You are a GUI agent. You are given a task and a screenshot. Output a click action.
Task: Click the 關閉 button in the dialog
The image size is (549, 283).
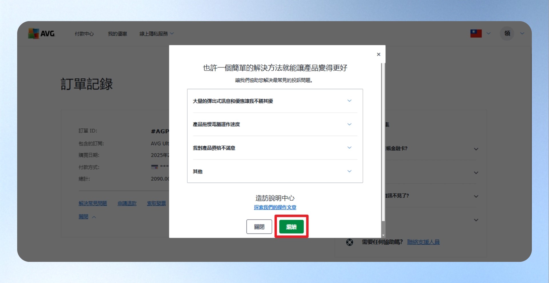click(259, 227)
